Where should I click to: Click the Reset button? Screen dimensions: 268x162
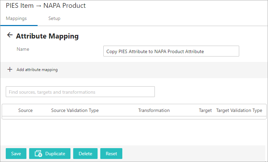(111, 154)
